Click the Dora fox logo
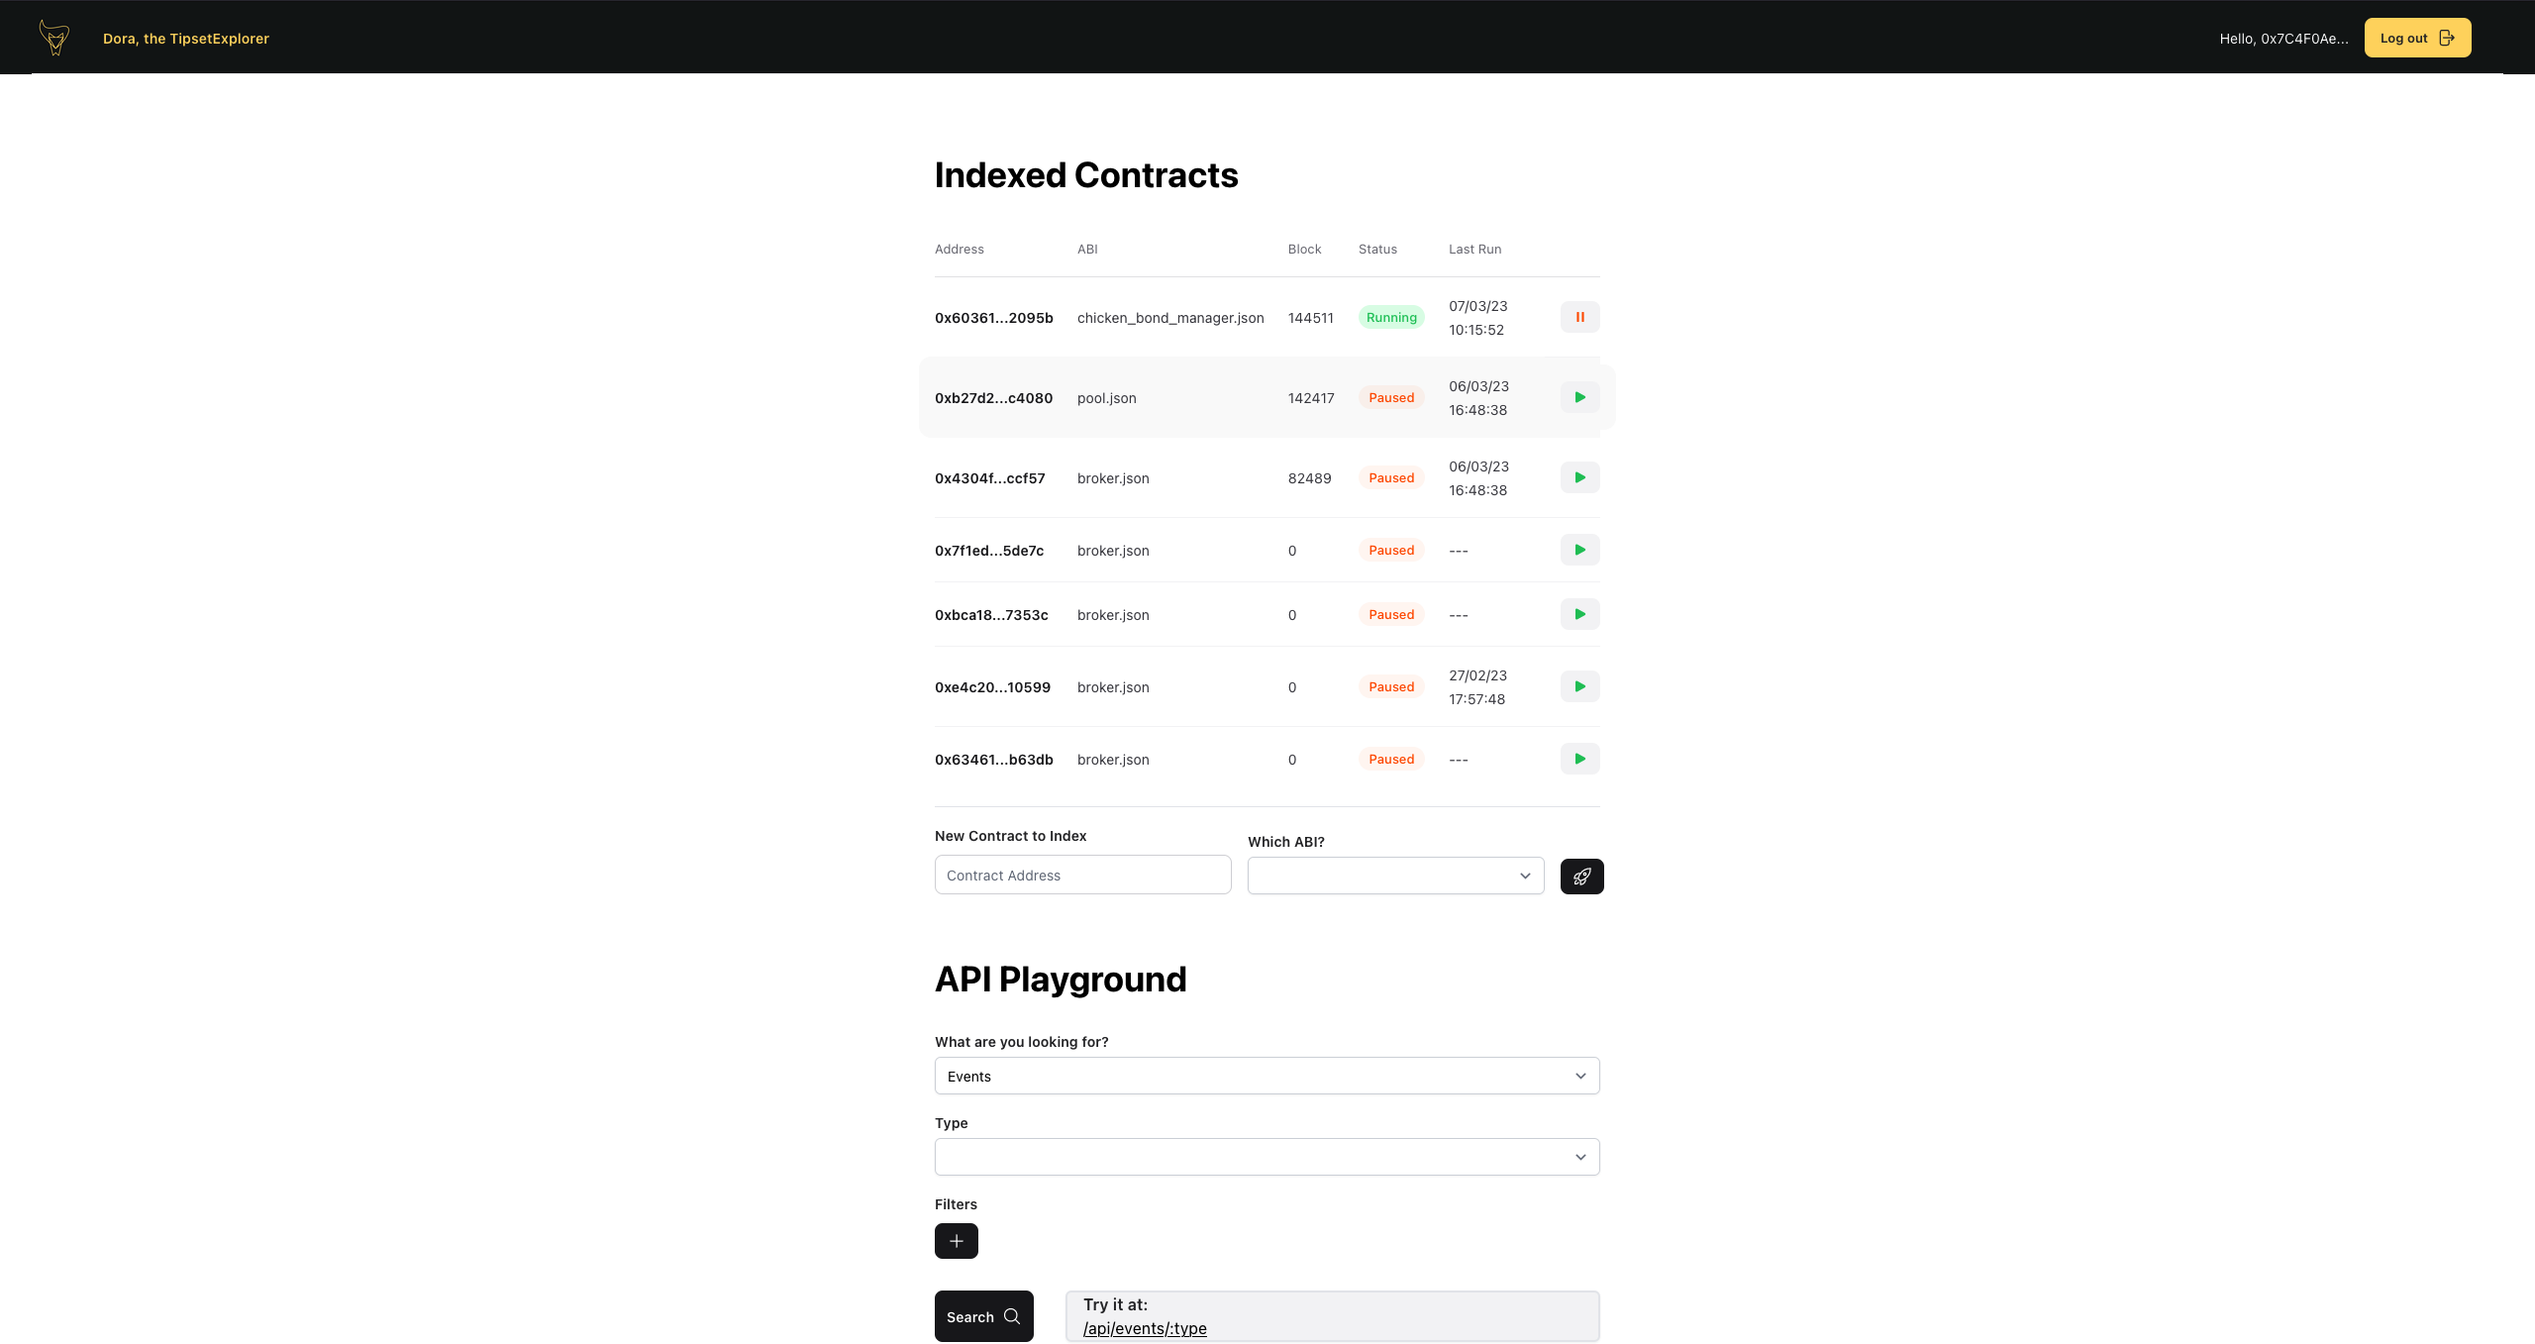 coord(54,38)
